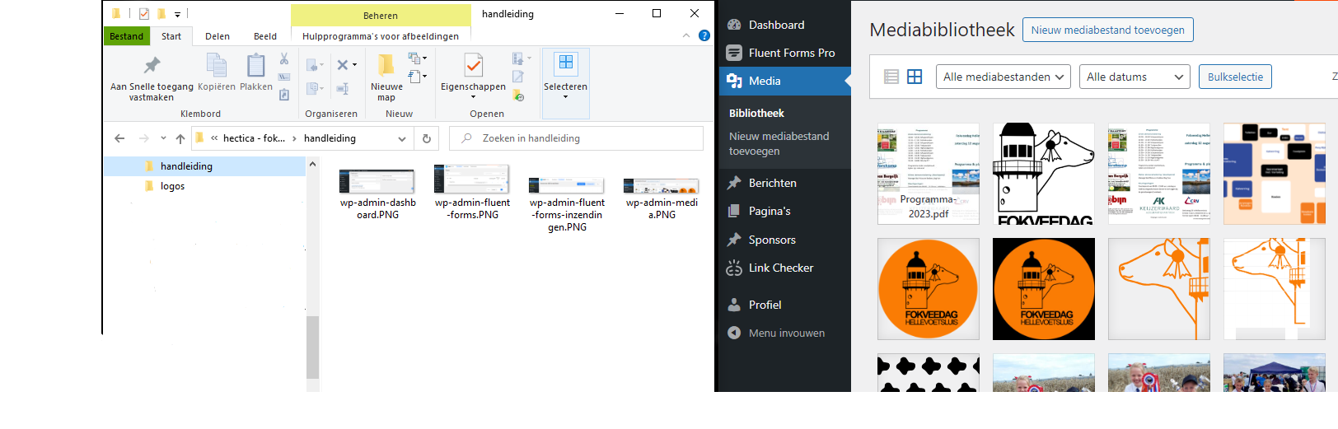Switch to the Start ribbon tab

tap(171, 36)
